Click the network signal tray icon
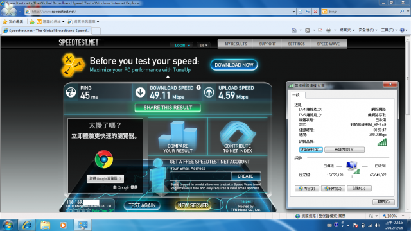The height and width of the screenshot is (231, 411). [370, 225]
